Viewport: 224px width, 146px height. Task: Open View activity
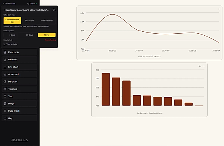[10, 44]
